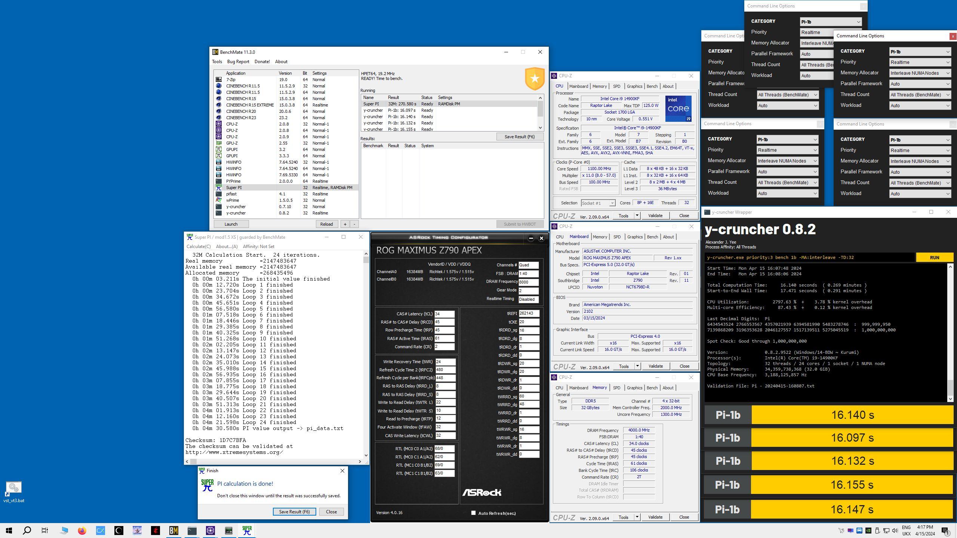Open Firefox from the taskbar
Screen dimensions: 957x538
point(82,531)
